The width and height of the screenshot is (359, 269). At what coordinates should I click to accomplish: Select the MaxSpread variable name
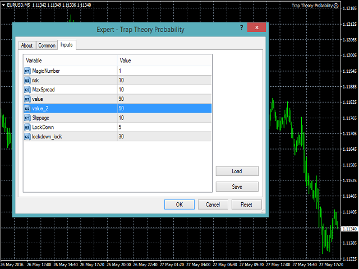44,90
